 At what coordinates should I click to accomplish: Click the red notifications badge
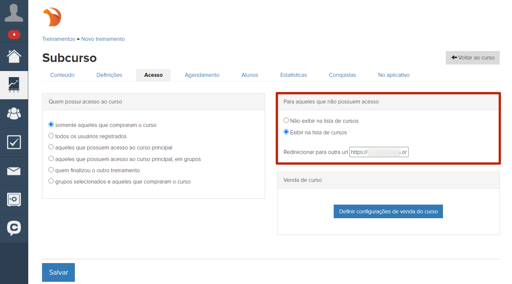14,35
